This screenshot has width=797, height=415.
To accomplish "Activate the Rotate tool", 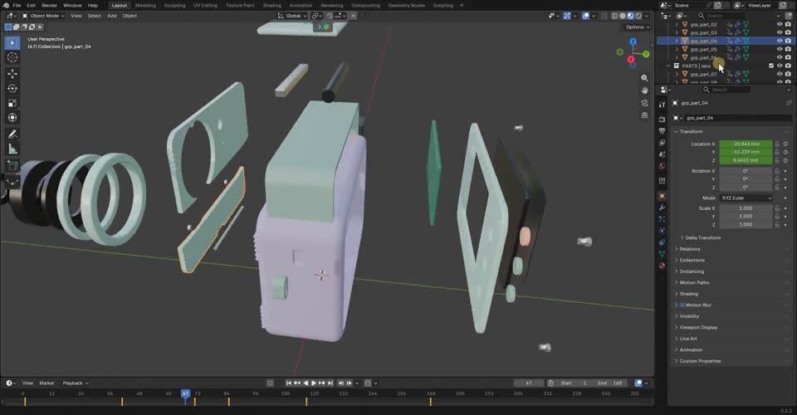I will click(12, 88).
